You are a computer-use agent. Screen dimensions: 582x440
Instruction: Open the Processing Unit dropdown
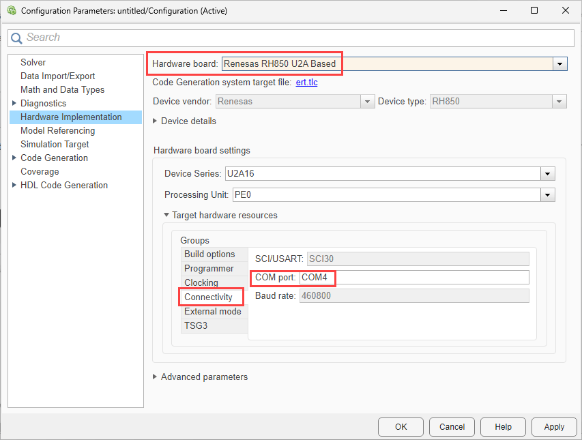tap(547, 195)
